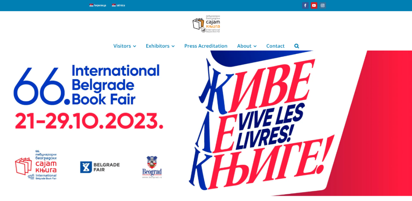Click the Serbian flag beside latinica
Image resolution: width=412 pixels, height=201 pixels.
click(x=114, y=5)
